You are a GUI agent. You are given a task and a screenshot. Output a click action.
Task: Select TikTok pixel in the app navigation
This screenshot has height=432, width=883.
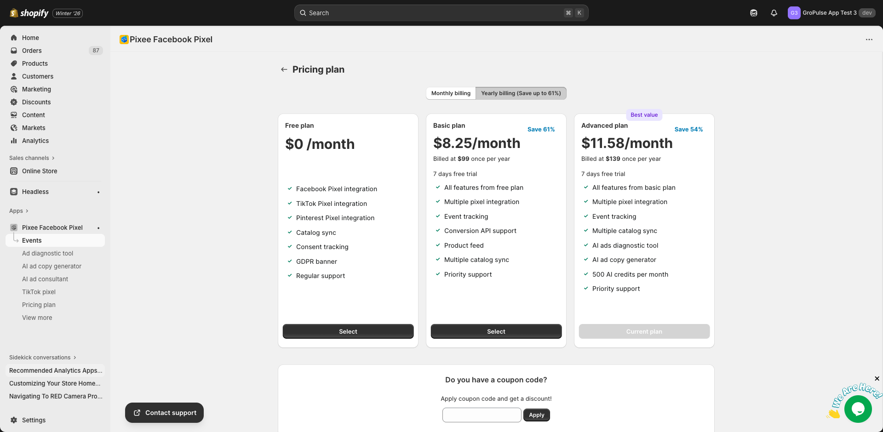click(39, 292)
